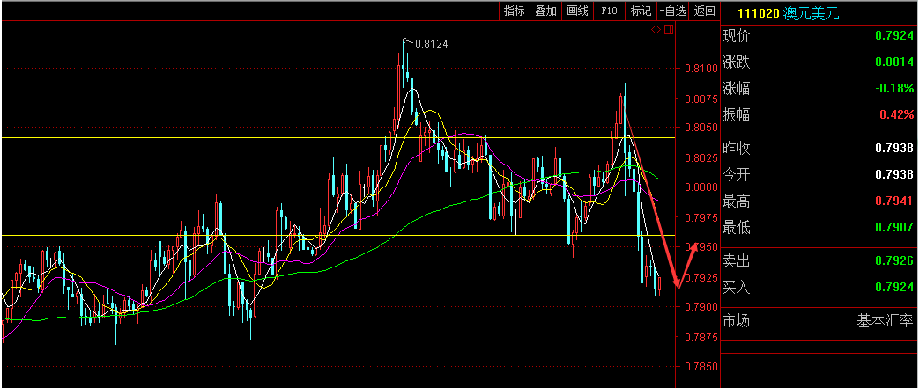Click the 市场 label

pos(736,321)
